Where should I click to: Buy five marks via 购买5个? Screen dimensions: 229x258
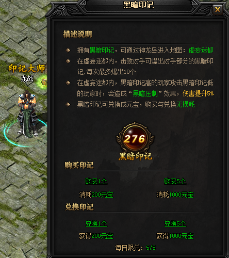click(175, 181)
